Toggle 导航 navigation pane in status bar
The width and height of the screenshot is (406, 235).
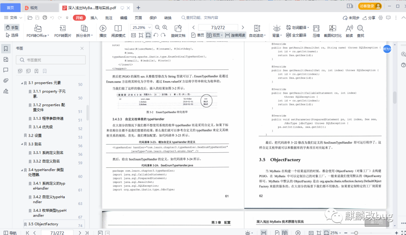(10, 233)
